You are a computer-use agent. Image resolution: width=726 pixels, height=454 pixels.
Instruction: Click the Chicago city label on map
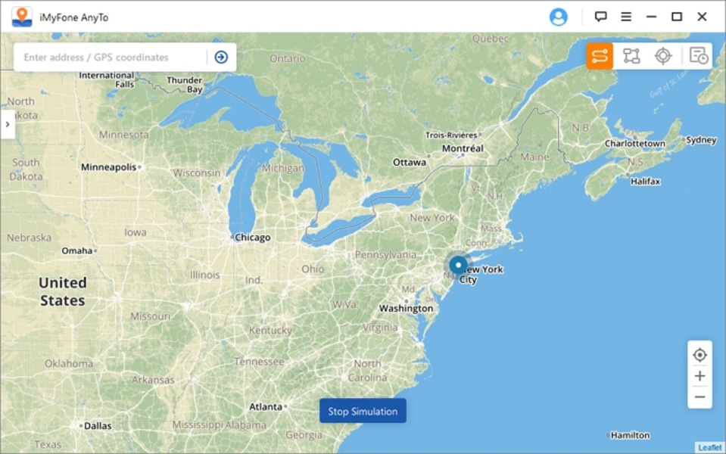[252, 238]
